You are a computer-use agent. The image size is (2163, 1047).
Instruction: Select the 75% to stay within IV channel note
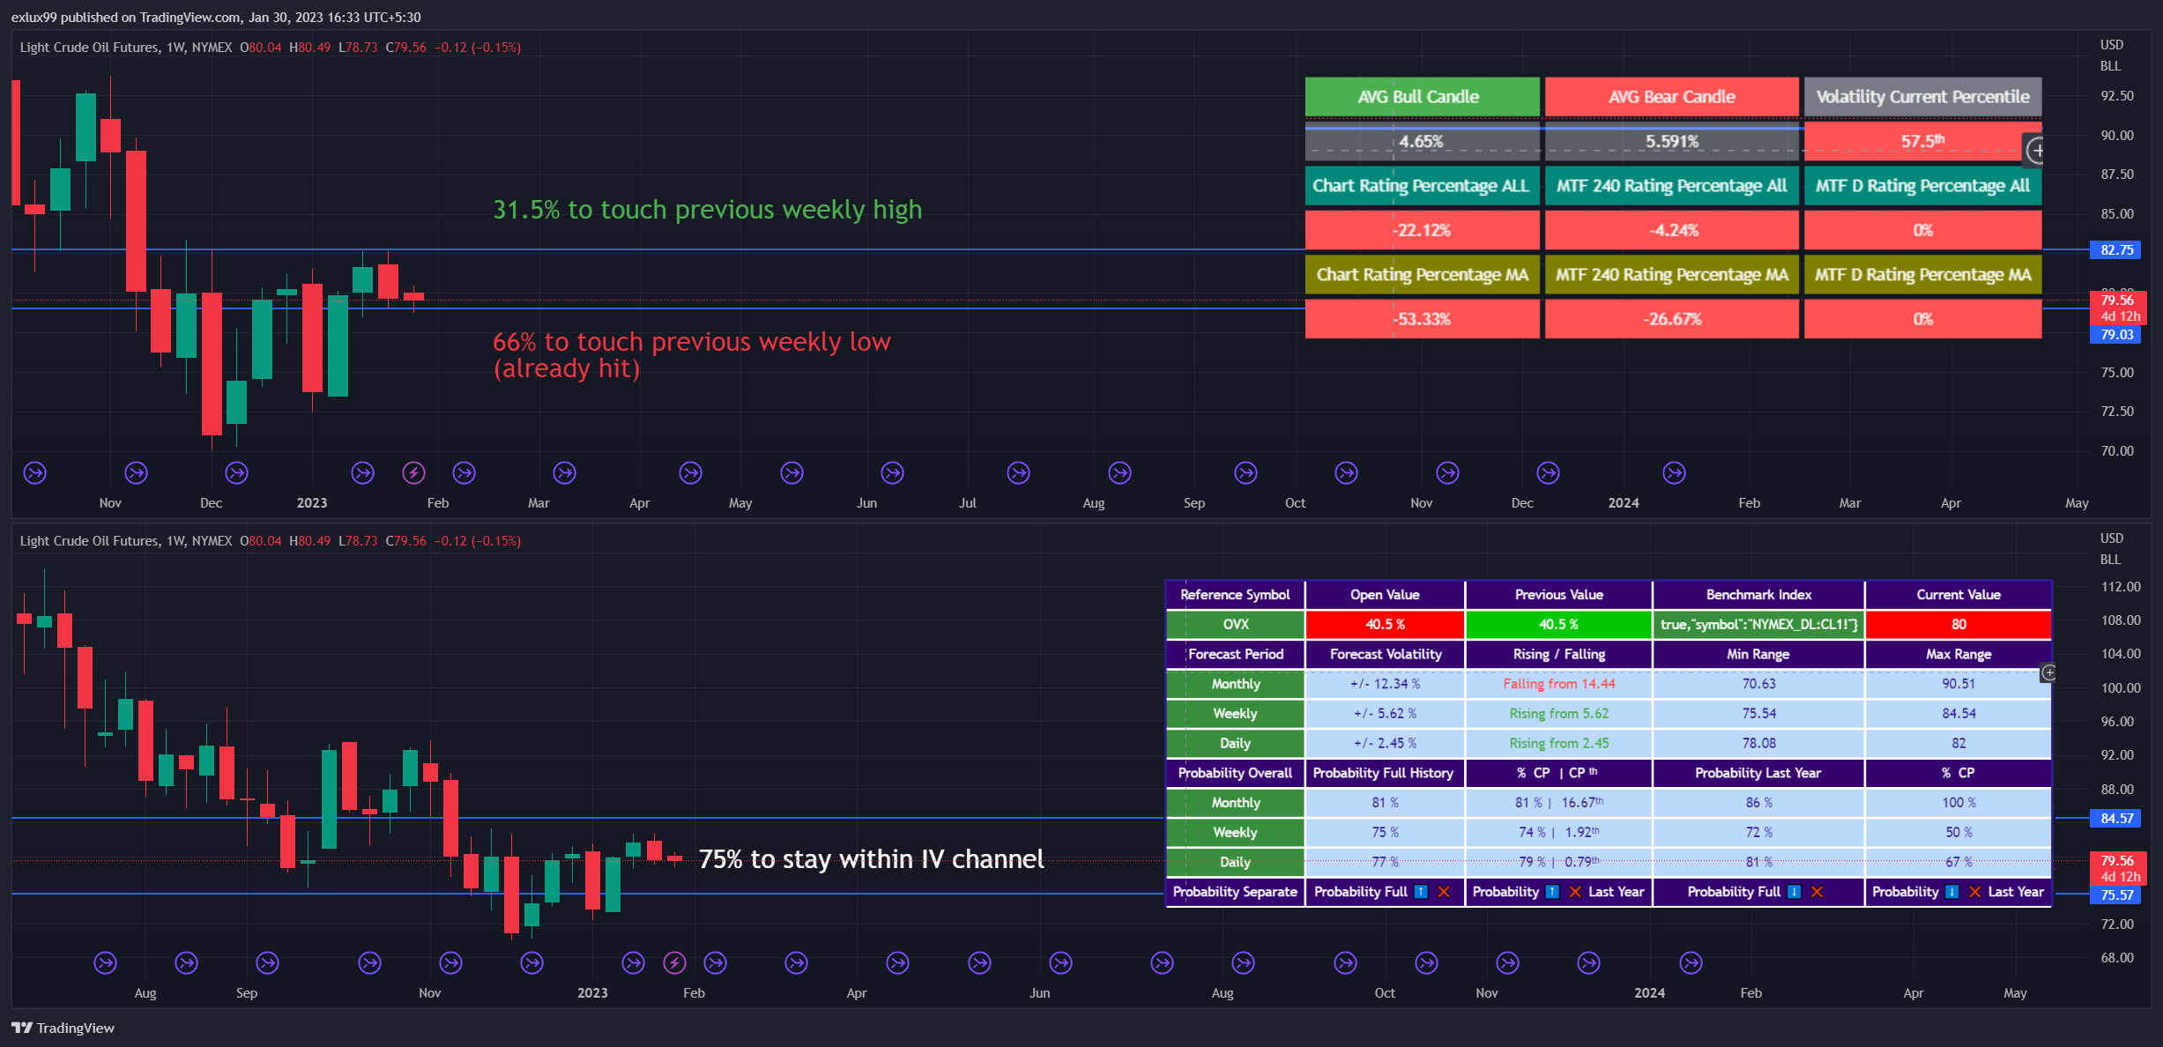[x=871, y=859]
